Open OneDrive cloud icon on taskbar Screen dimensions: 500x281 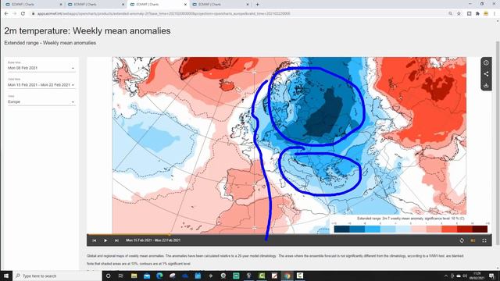click(185, 276)
